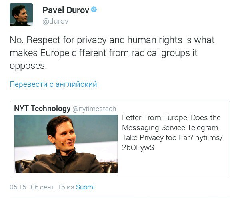Click the @durov handle

(x=56, y=21)
